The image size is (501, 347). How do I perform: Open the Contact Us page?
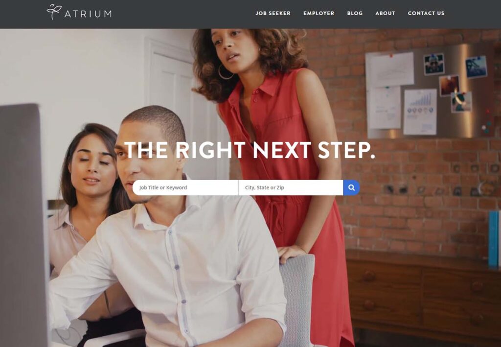[426, 13]
